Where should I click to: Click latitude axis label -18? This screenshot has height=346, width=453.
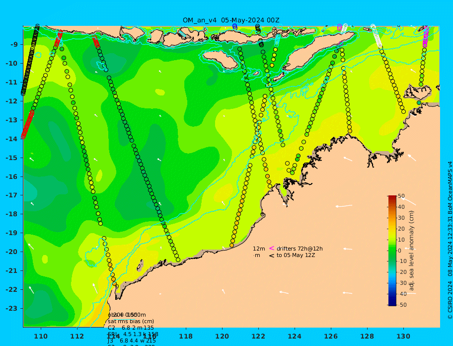click(x=11, y=214)
